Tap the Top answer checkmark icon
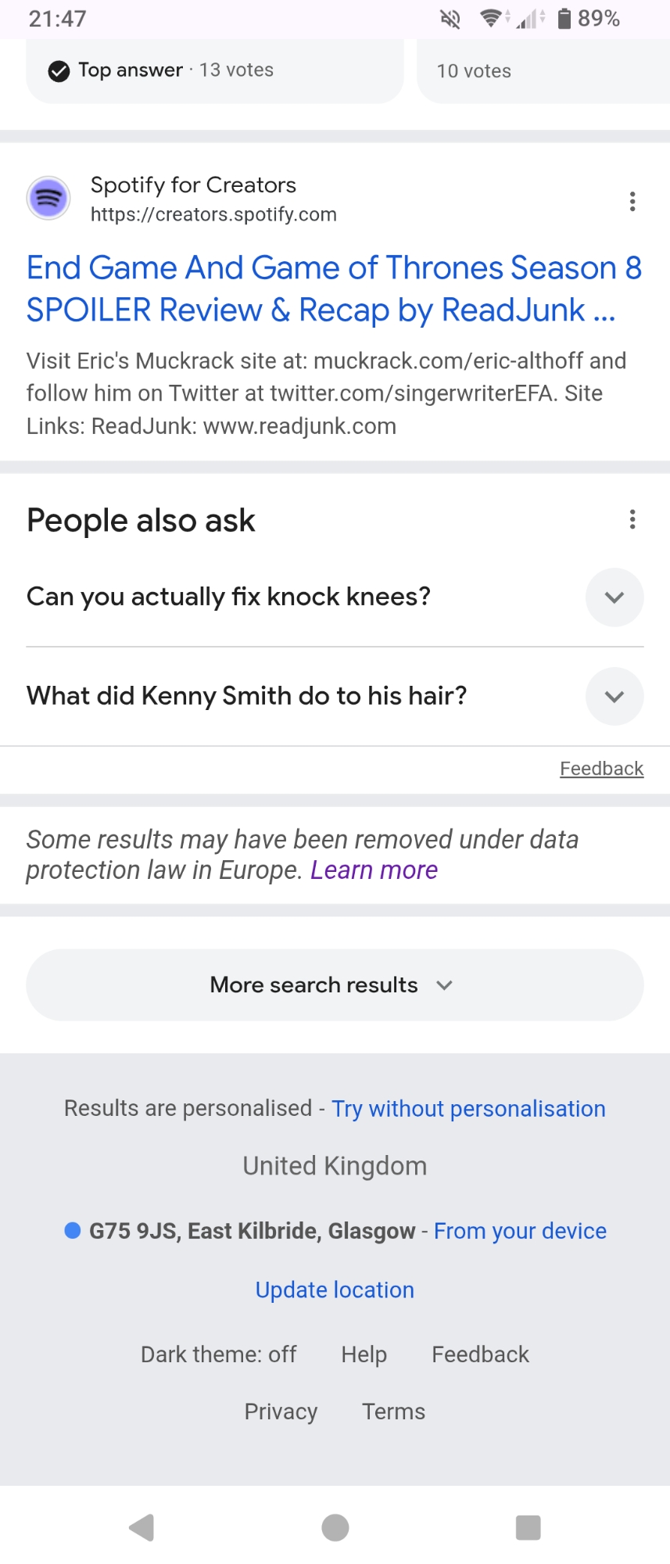The height and width of the screenshot is (1564, 670). 59,71
